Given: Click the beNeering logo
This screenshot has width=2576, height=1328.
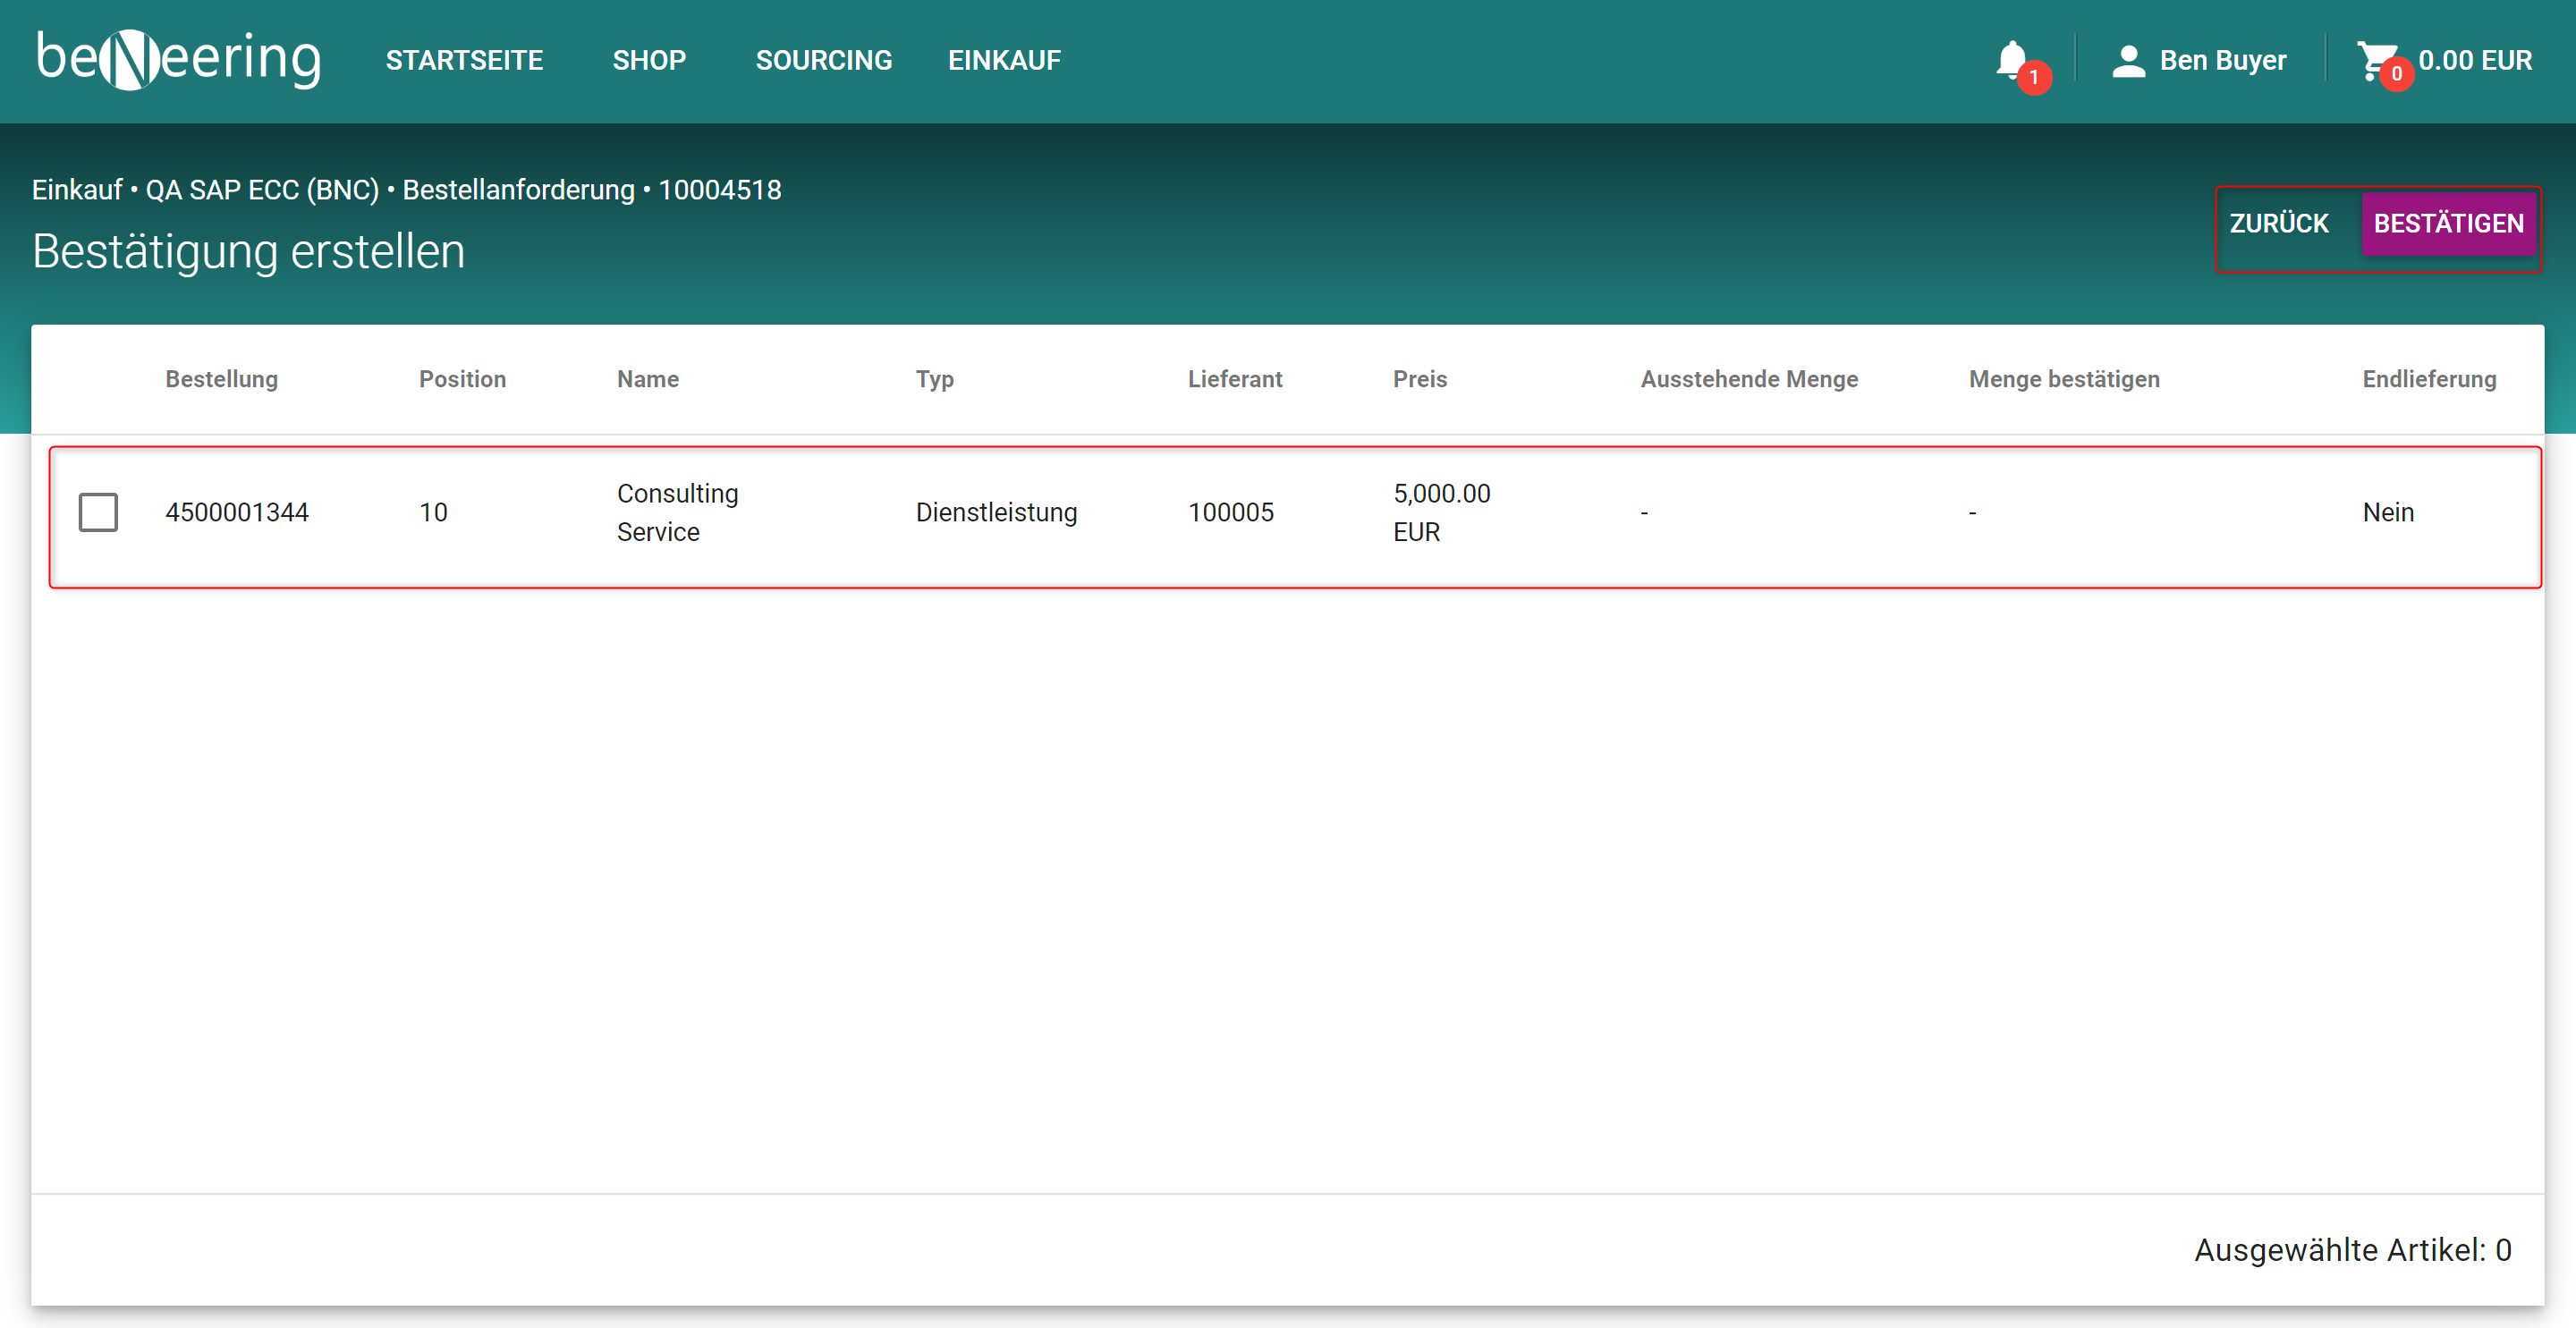Looking at the screenshot, I should pyautogui.click(x=178, y=60).
